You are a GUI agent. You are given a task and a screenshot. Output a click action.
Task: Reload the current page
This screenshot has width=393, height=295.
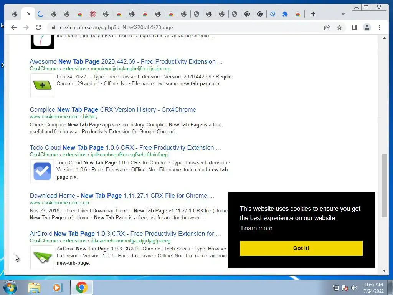point(38,27)
